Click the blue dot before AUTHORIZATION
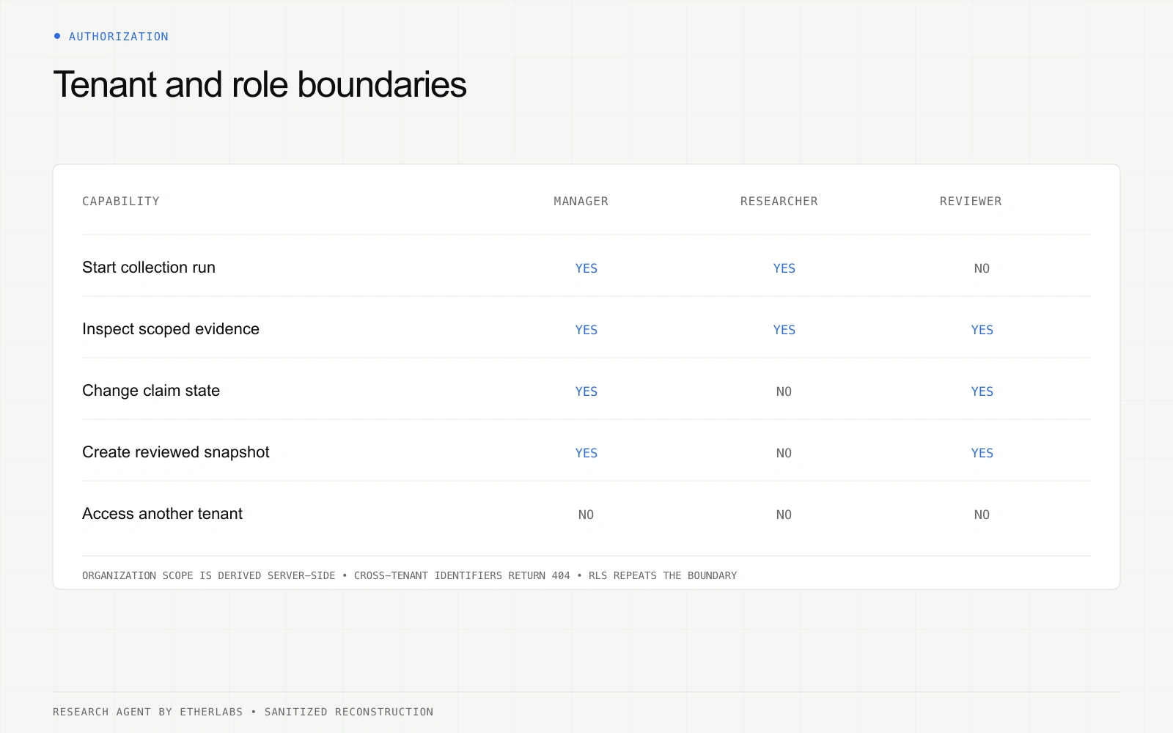The image size is (1173, 733). pyautogui.click(x=57, y=36)
